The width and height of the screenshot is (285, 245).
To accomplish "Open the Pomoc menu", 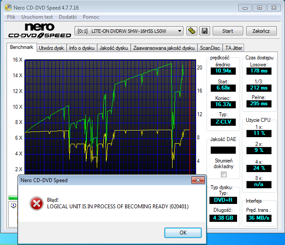I will tap(91, 17).
